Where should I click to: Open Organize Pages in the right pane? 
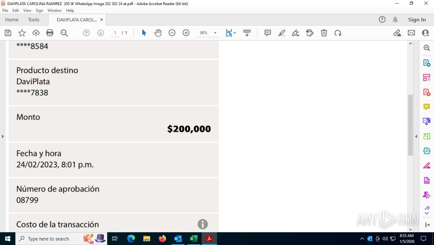(x=427, y=136)
